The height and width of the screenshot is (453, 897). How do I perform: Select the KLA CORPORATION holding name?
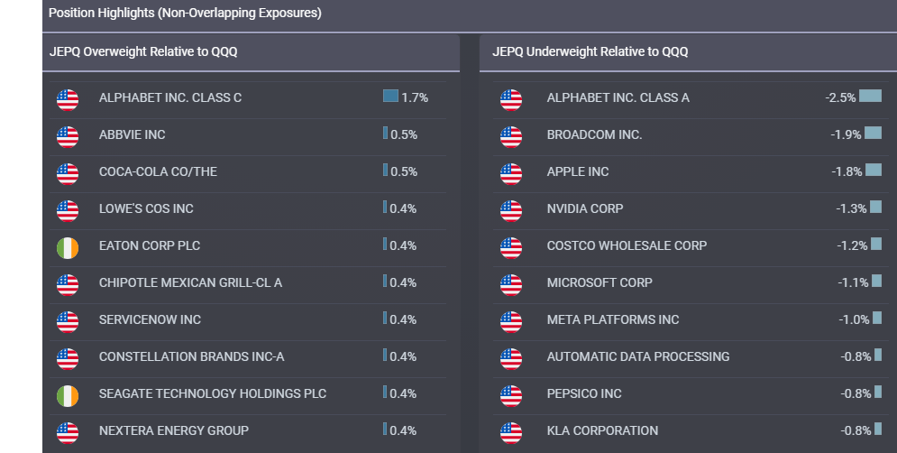tap(602, 430)
